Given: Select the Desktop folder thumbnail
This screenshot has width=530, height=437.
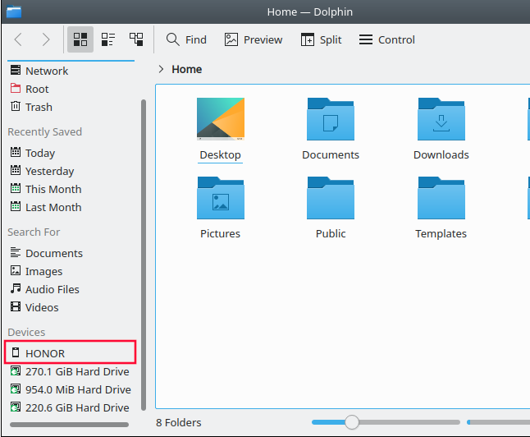Looking at the screenshot, I should click(221, 119).
